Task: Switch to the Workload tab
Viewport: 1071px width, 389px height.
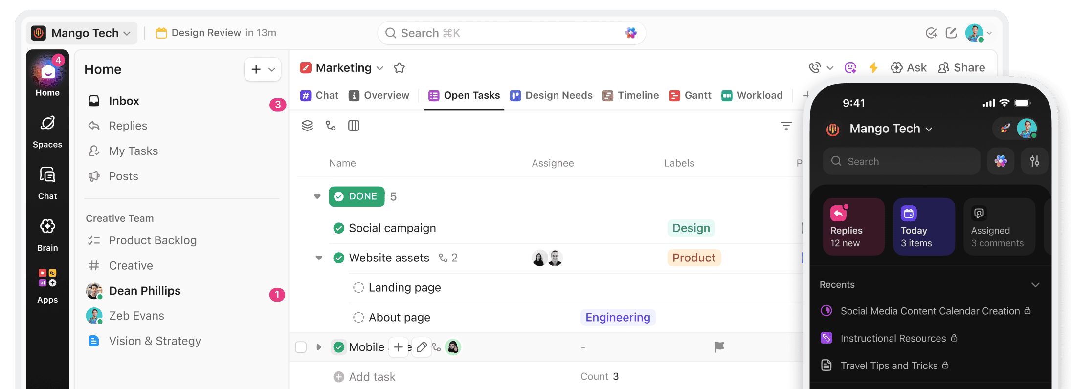Action: [752, 95]
